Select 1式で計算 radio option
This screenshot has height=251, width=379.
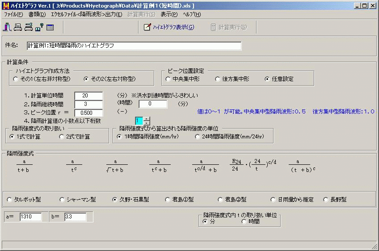coord(25,137)
